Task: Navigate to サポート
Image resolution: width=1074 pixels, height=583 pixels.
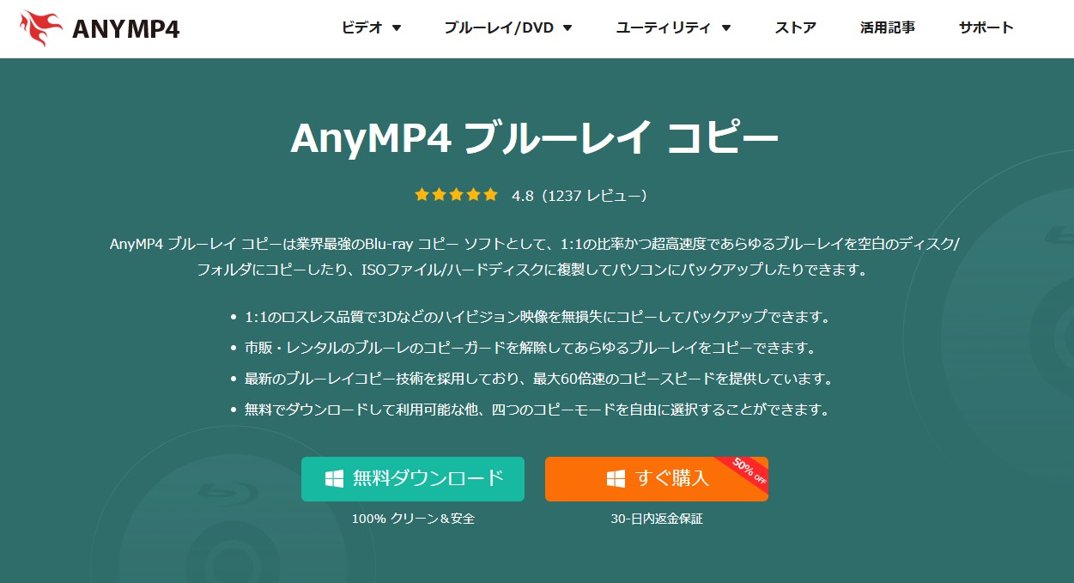Action: click(x=986, y=27)
